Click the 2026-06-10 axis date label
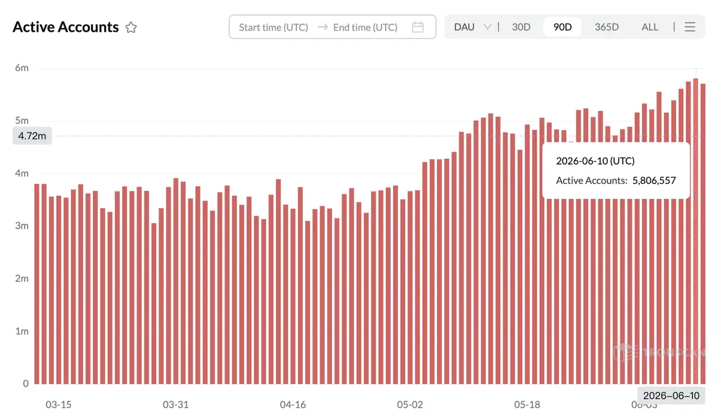The height and width of the screenshot is (419, 718). coord(671,396)
